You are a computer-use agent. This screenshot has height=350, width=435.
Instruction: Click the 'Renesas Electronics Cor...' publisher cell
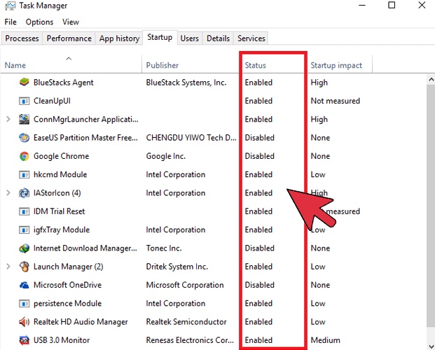point(190,340)
